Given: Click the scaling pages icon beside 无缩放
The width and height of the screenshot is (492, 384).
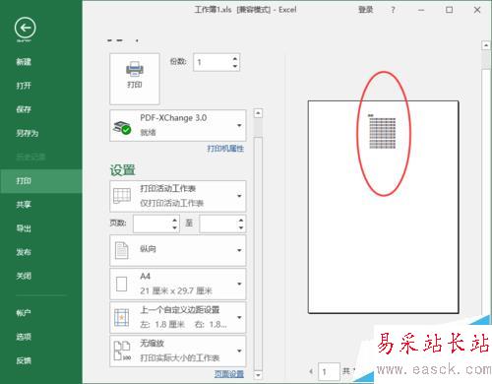Looking at the screenshot, I should click(122, 351).
